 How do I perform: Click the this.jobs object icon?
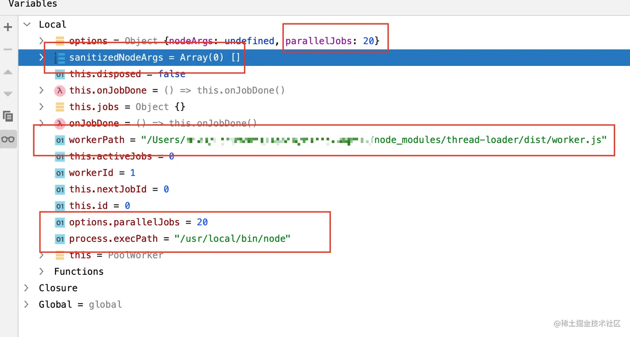click(60, 107)
